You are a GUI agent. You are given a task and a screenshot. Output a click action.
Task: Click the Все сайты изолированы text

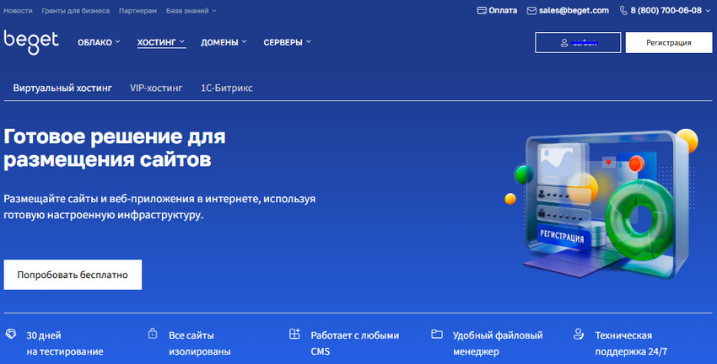(199, 344)
